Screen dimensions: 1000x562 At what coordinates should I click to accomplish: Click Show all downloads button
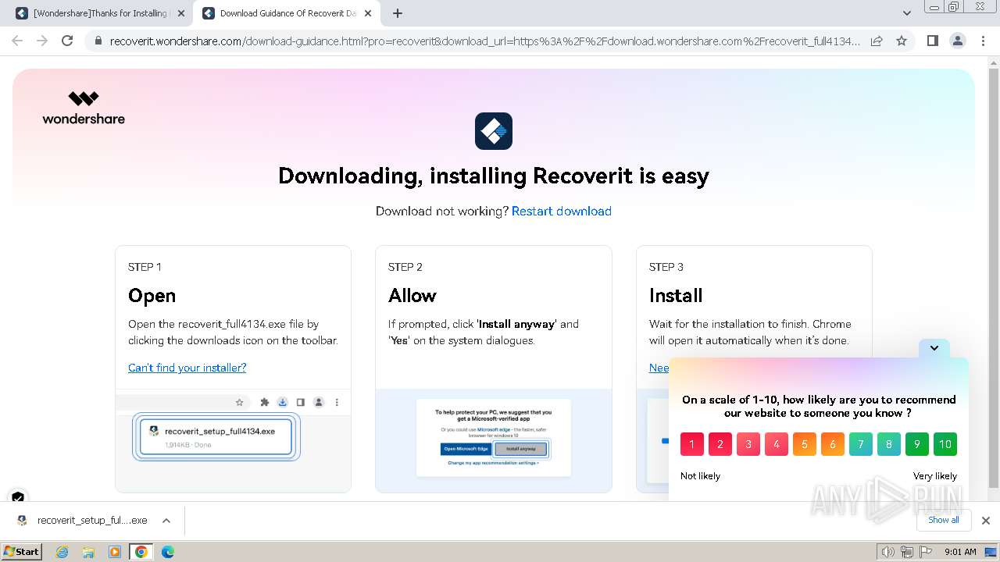pos(943,520)
